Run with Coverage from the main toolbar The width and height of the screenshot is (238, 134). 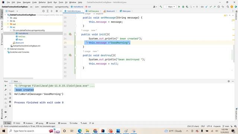pos(187,7)
